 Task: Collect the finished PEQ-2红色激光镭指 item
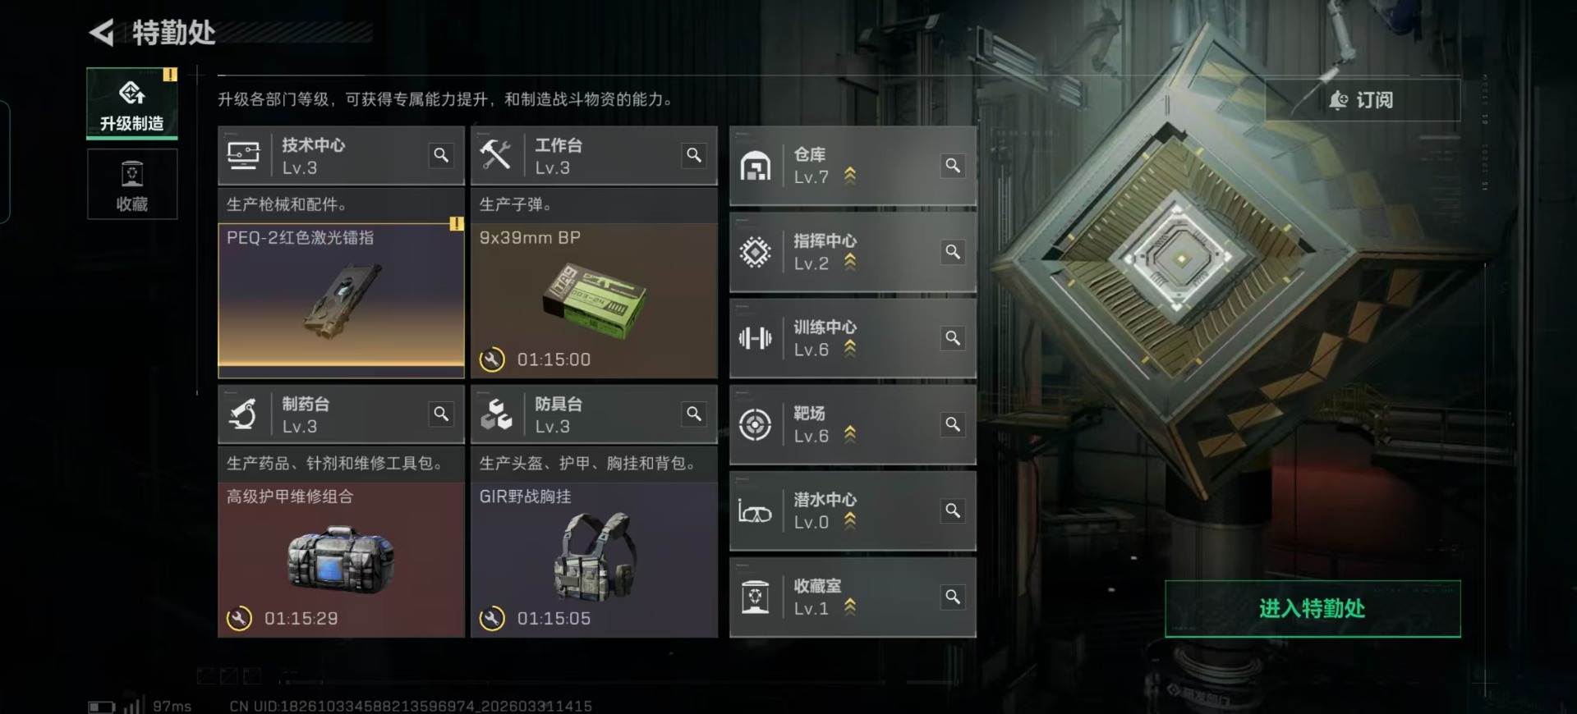pos(341,300)
